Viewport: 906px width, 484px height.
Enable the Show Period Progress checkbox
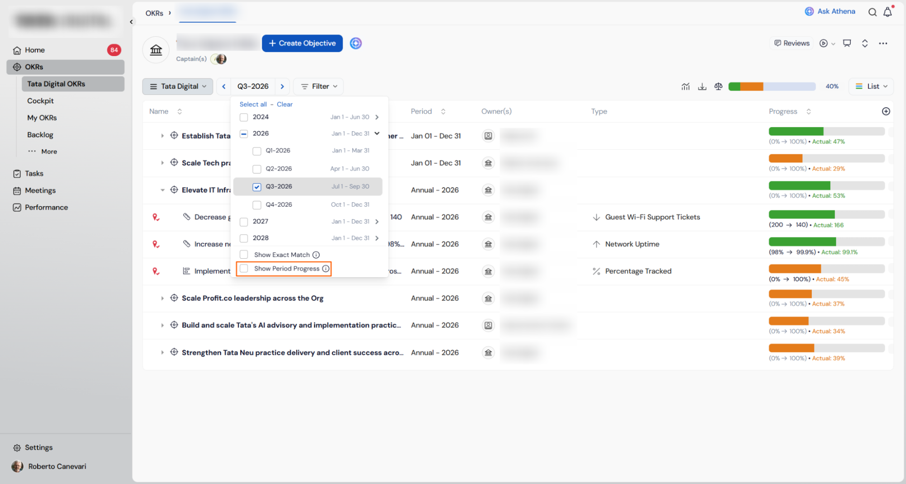(x=244, y=269)
